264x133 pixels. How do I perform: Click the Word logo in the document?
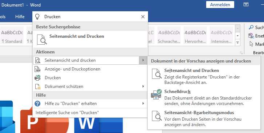(x=99, y=125)
